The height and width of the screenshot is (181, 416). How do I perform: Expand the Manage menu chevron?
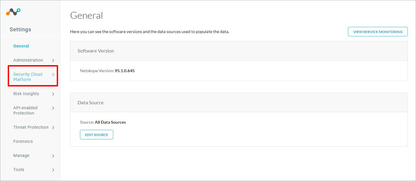[53, 156]
